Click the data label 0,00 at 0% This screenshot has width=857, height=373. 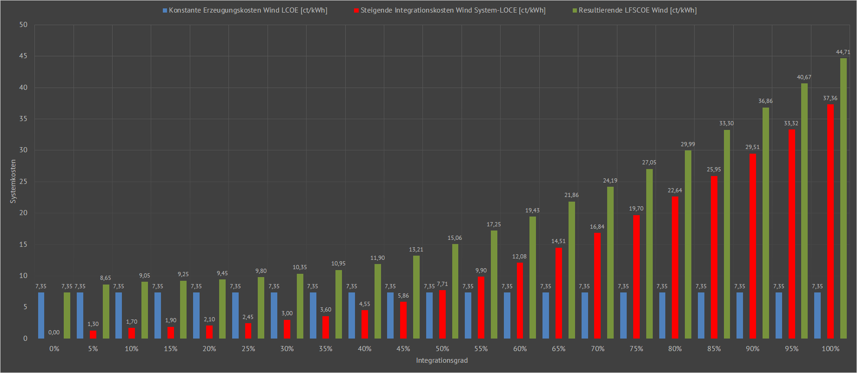click(54, 332)
